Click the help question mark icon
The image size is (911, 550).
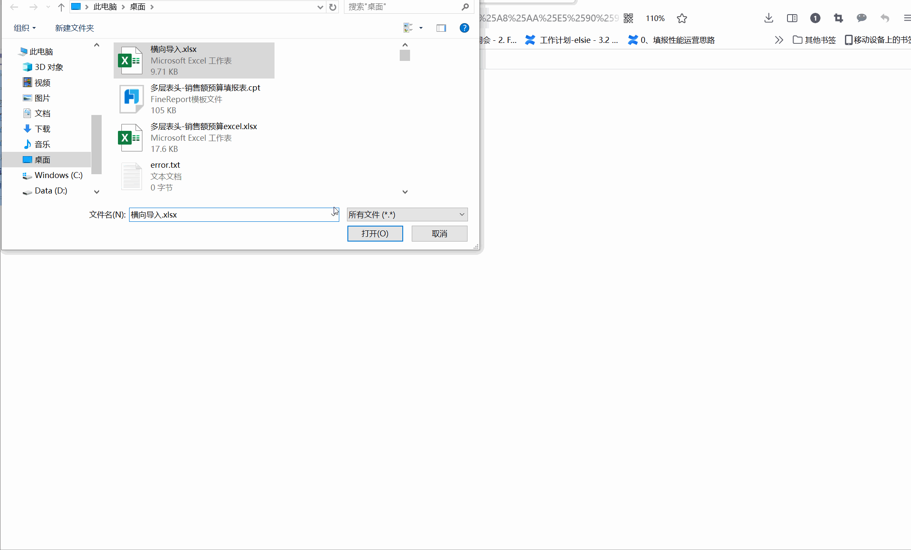(464, 28)
